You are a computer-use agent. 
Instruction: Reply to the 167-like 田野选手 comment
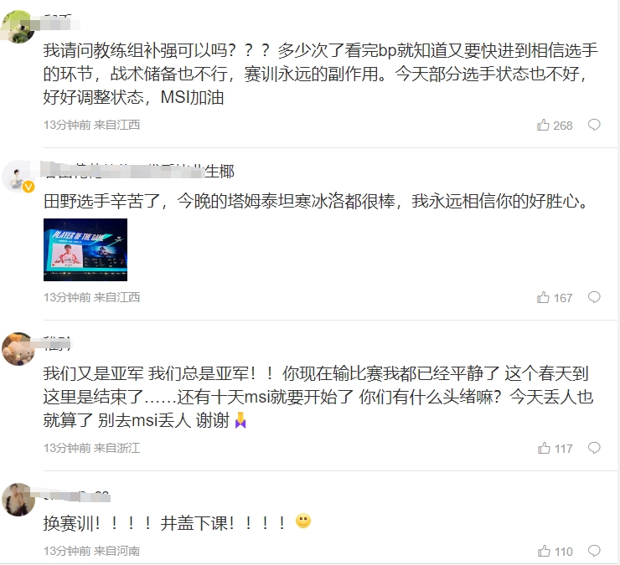pos(594,297)
